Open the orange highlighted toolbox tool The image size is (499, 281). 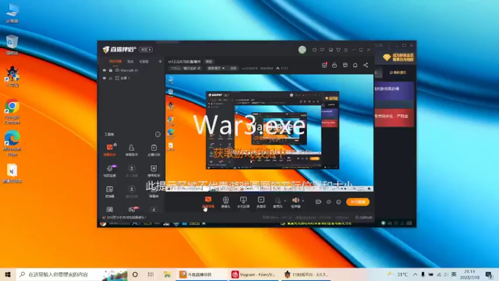[110, 150]
